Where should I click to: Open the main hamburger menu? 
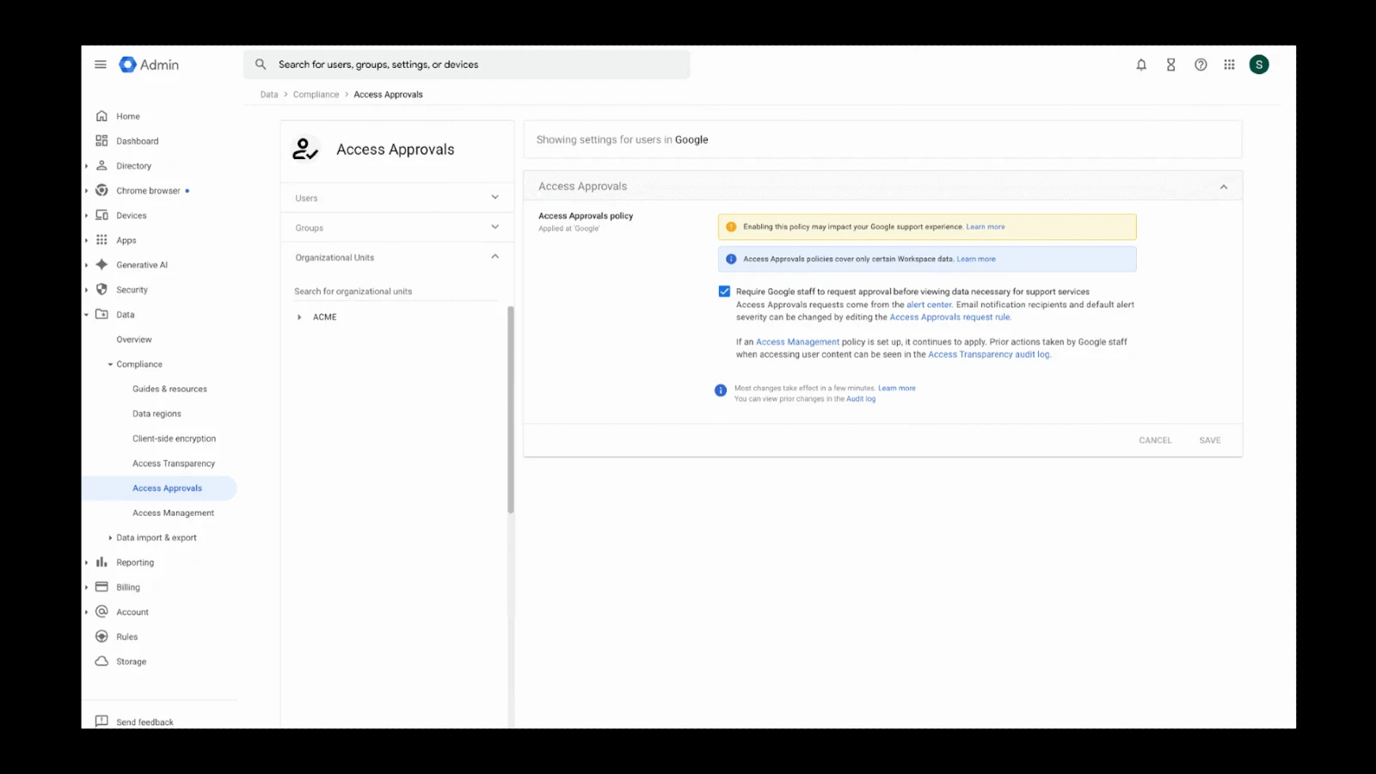coord(101,64)
